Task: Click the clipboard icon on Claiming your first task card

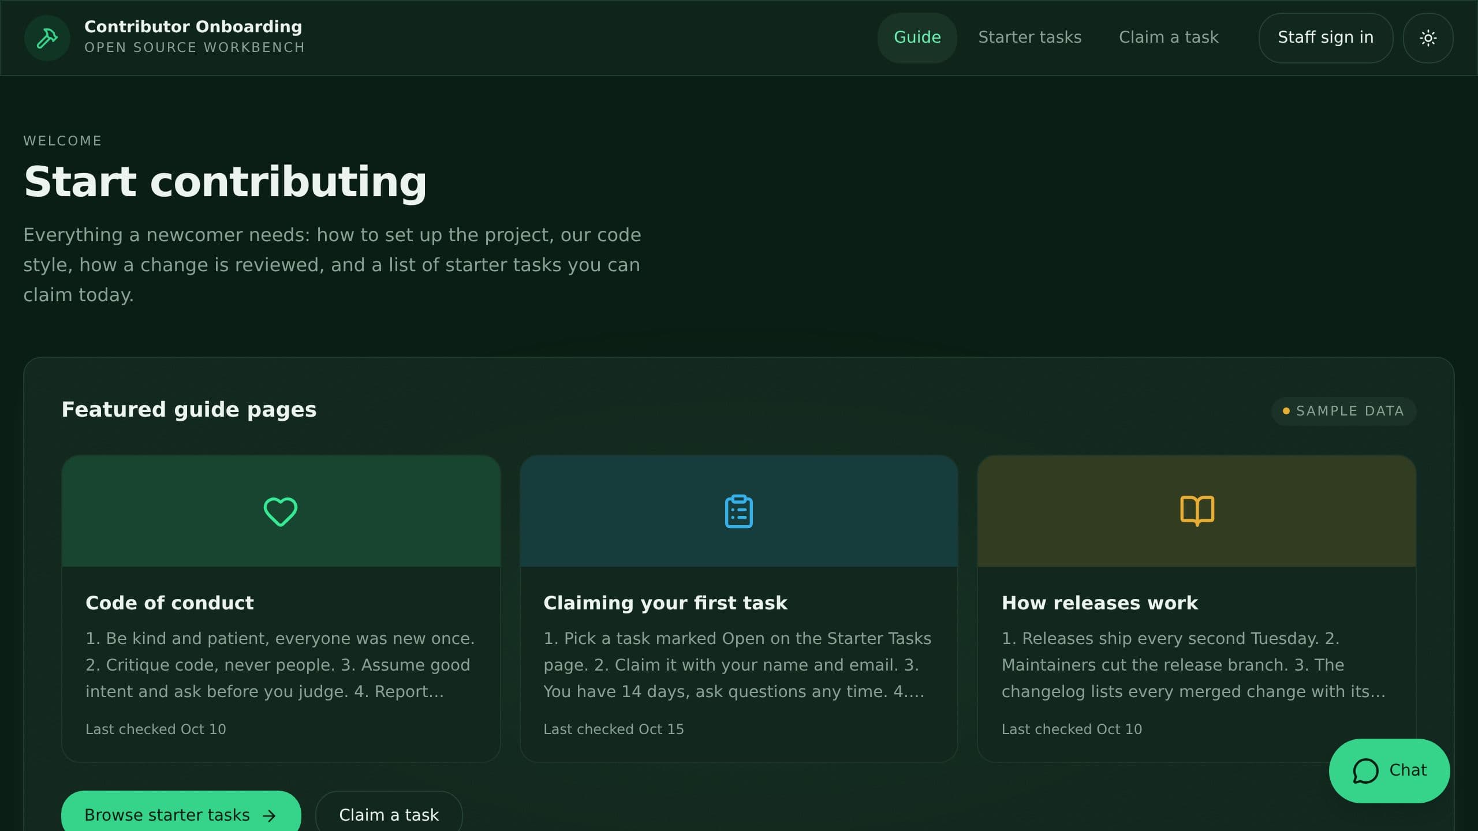Action: pyautogui.click(x=738, y=511)
